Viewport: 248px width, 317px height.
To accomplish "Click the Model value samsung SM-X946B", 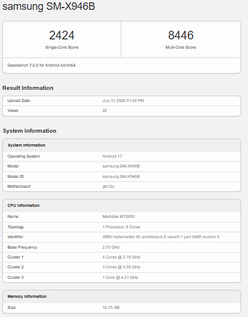I will click(x=121, y=166).
